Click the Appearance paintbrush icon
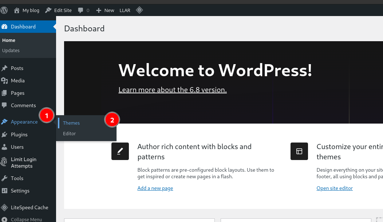This screenshot has width=383, height=222. coord(6,122)
